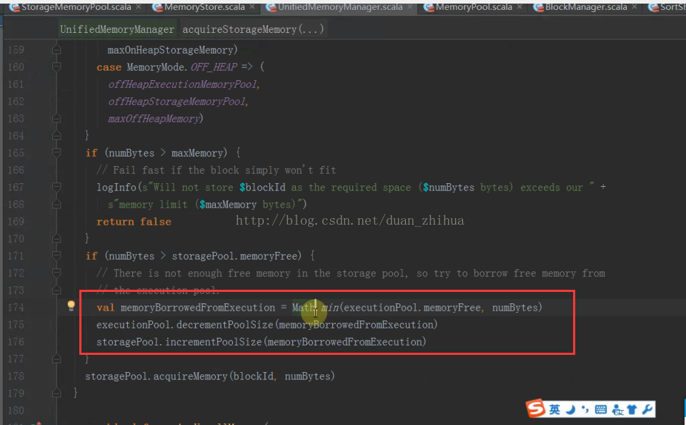Click the fold end marker at line 170
Screen dimensions: 686x425
tap(56, 238)
